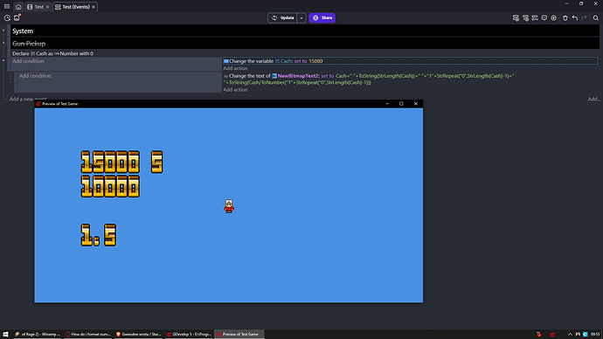Open the events search magnifier icon
603x339 pixels.
pos(596,17)
